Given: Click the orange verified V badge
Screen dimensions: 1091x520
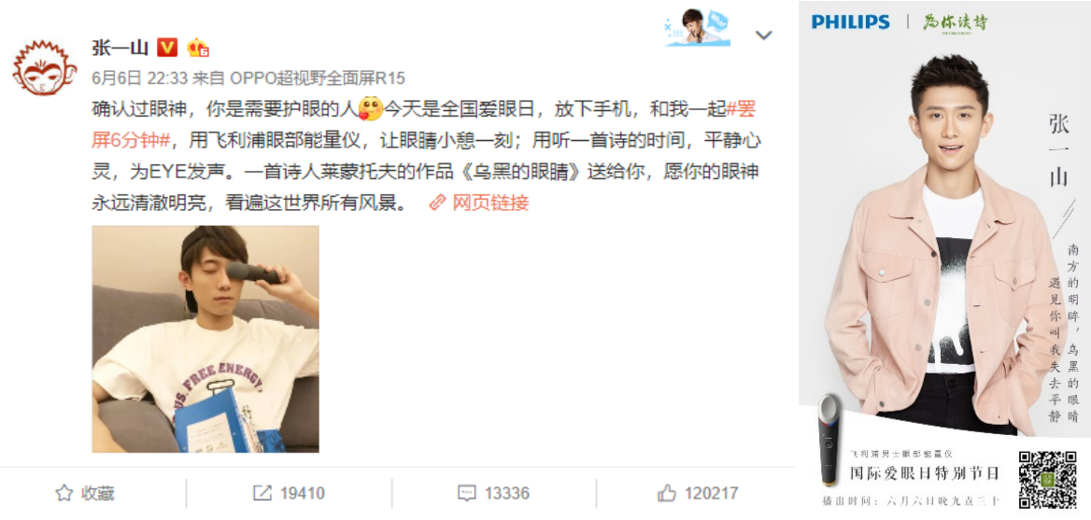Looking at the screenshot, I should (167, 48).
